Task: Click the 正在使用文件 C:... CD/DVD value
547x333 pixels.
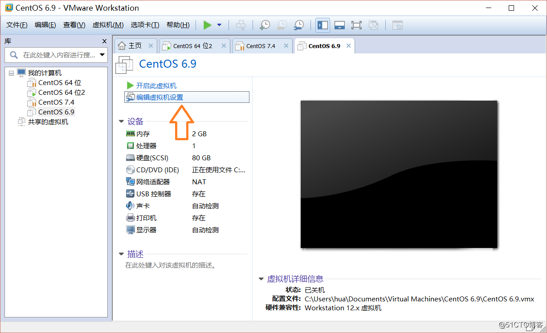Action: [219, 170]
